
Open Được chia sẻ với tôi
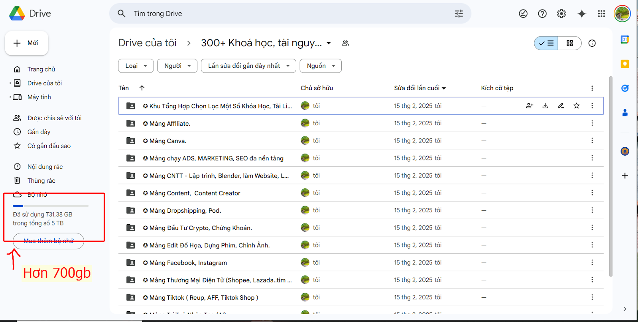tap(54, 118)
